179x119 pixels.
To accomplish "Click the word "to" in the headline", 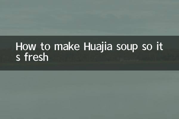I will 45,47.
